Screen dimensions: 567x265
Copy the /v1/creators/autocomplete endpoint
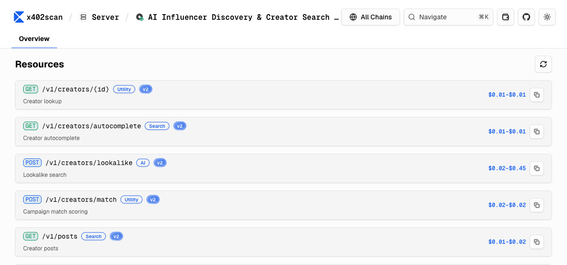point(537,132)
